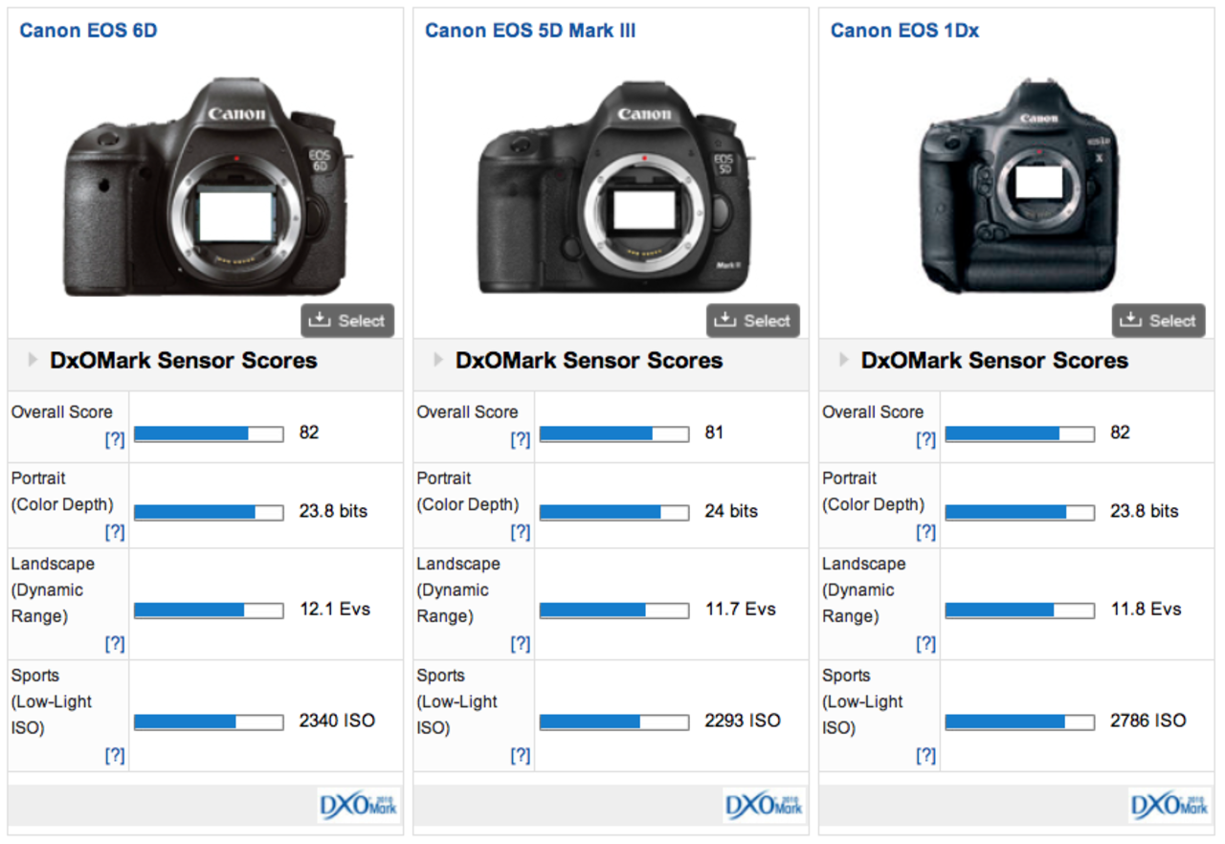Viewport: 1225px width, 844px height.
Task: Select the Canon EOS 5D Mark III camera
Action: tap(753, 321)
